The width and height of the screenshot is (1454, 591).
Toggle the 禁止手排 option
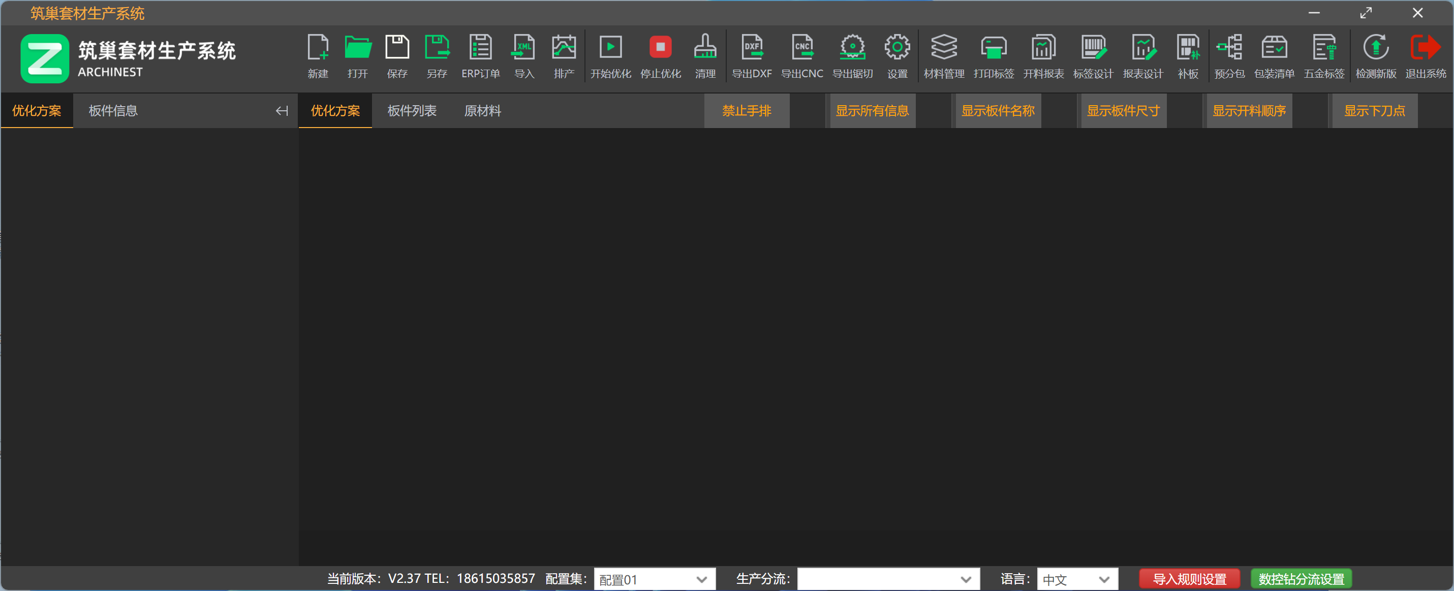(746, 111)
